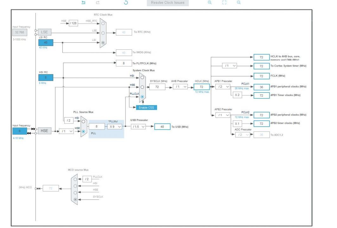
Task: Open the USB Prescaler dropdown
Action: tap(138, 126)
